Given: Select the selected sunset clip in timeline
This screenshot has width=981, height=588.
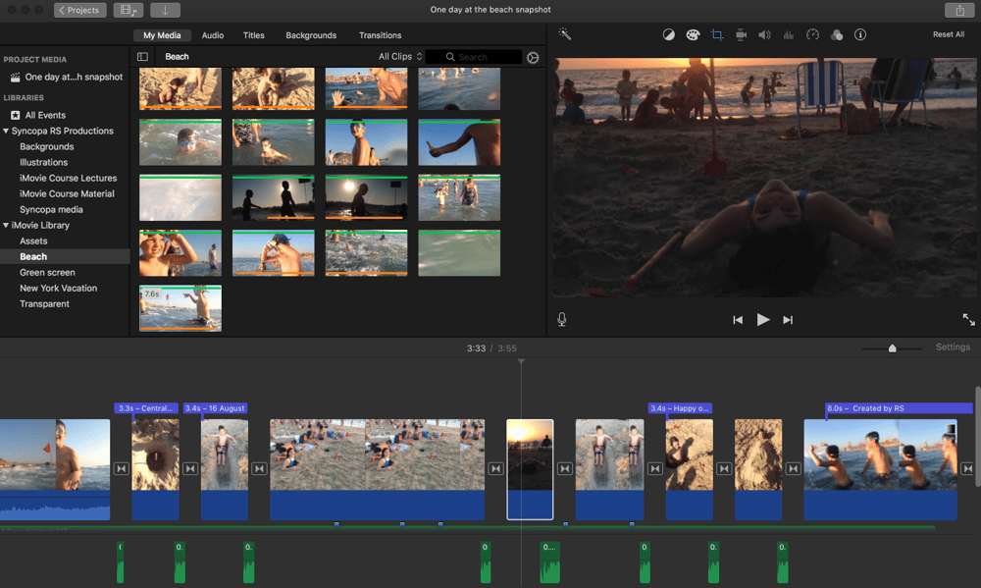Looking at the screenshot, I should pos(530,469).
